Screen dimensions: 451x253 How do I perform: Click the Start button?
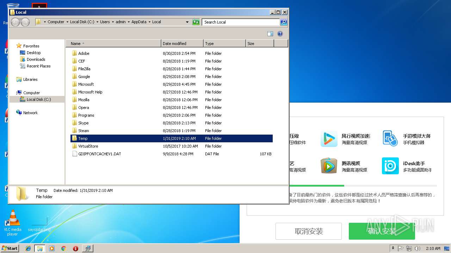tap(10, 248)
